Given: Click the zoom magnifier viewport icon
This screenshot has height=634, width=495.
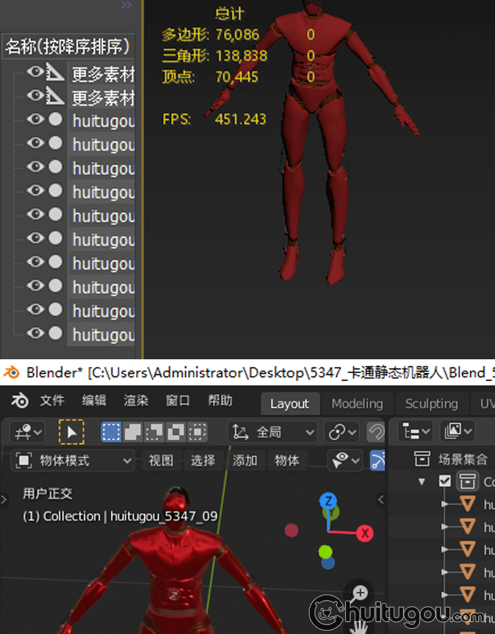Looking at the screenshot, I should [x=360, y=593].
